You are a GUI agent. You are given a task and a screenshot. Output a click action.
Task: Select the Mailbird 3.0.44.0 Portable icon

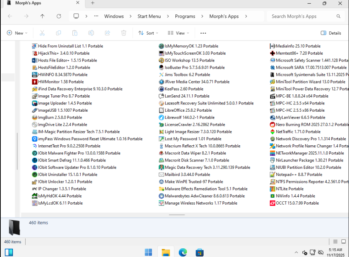(x=162, y=175)
